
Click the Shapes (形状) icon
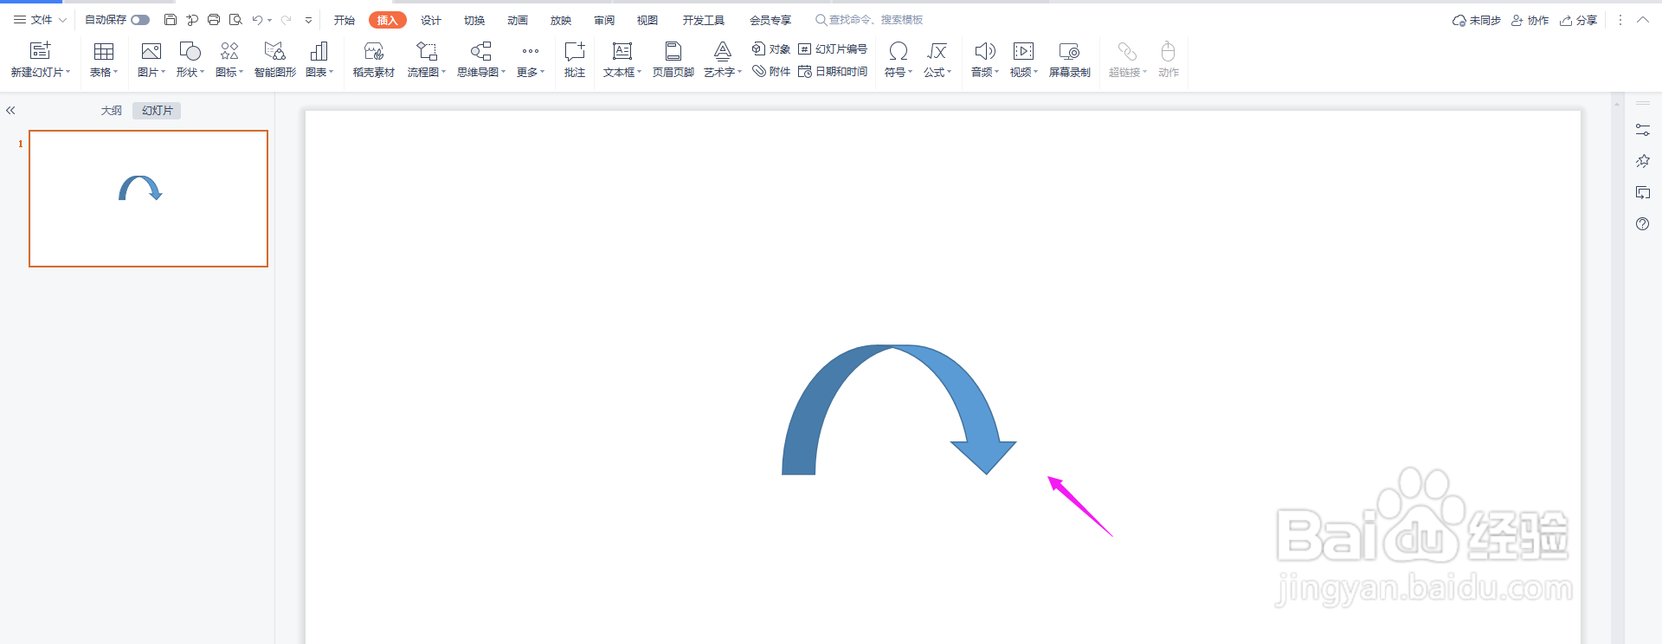tap(190, 51)
